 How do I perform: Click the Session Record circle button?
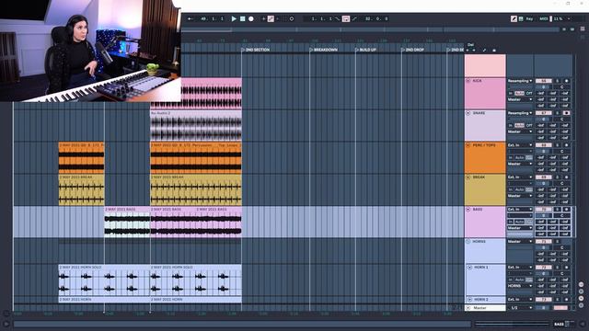click(x=292, y=18)
